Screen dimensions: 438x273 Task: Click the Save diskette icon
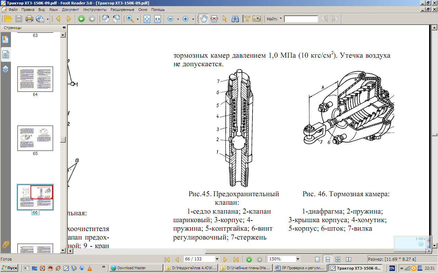(19, 19)
